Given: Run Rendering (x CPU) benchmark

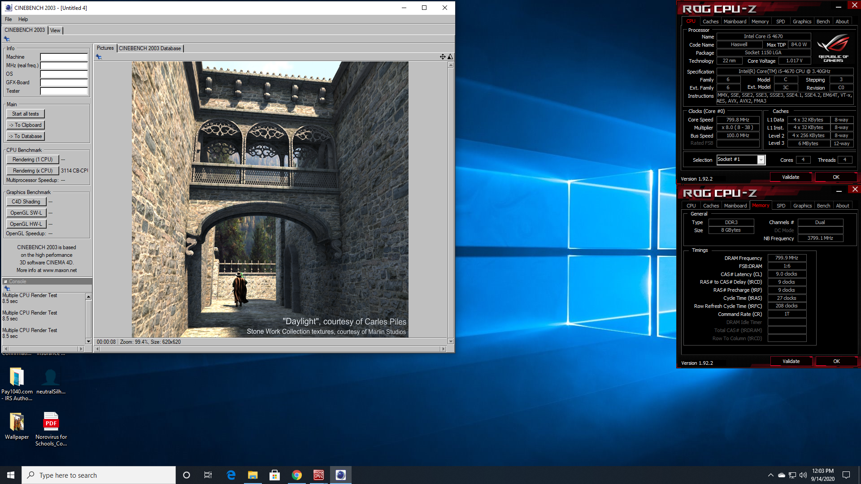Looking at the screenshot, I should [33, 171].
